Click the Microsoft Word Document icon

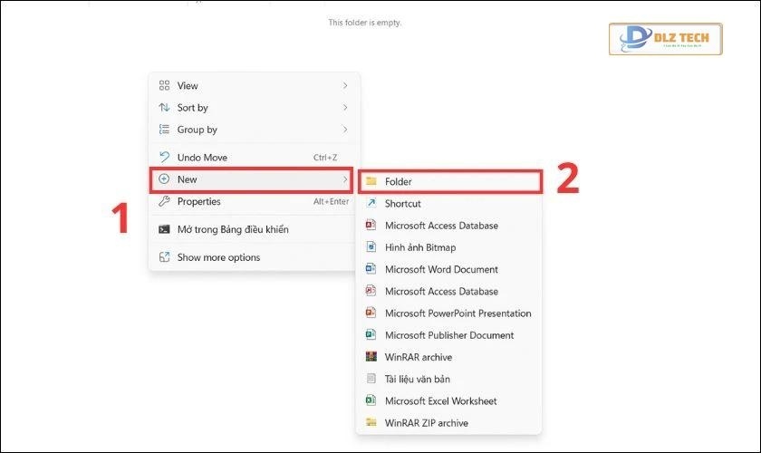point(371,269)
